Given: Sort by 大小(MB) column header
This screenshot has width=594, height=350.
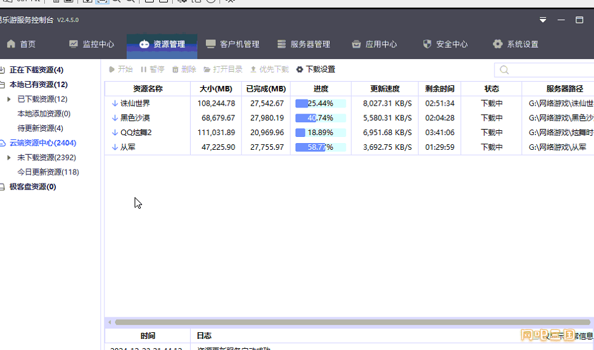Looking at the screenshot, I should 216,89.
